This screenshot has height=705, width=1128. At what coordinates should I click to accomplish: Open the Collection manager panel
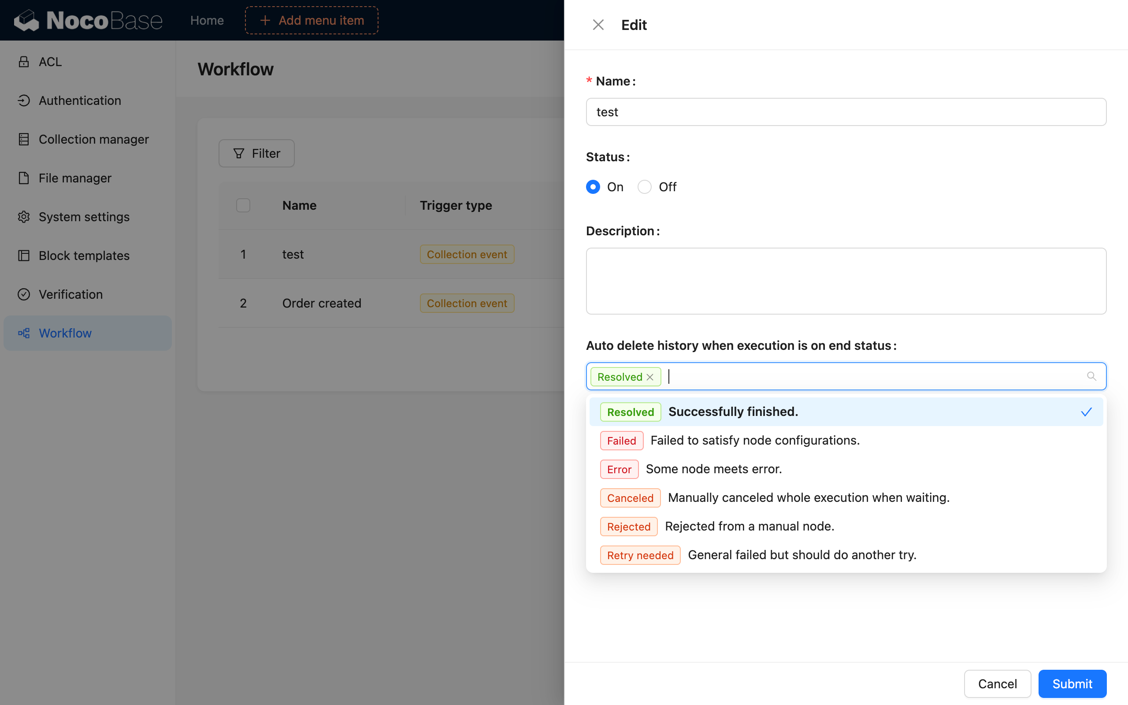tap(93, 139)
